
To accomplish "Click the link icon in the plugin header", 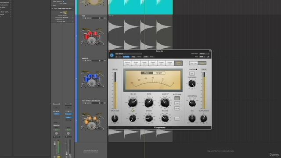I will pos(208,57).
